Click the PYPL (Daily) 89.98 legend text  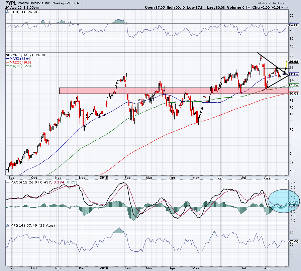28,55
